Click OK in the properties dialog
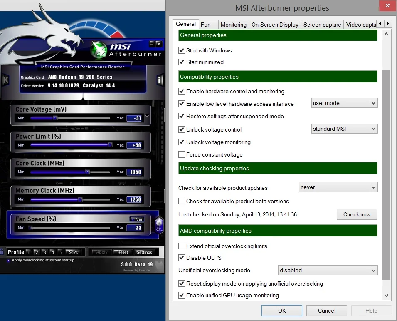The image size is (397, 321). tap(281, 311)
